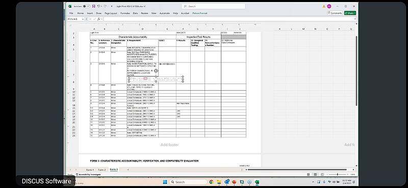
Task: Open the Page Layout ribbon tab
Action: tap(111, 13)
